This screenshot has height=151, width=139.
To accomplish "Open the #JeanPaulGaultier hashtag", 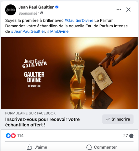I will pyautogui.click(x=28, y=31).
